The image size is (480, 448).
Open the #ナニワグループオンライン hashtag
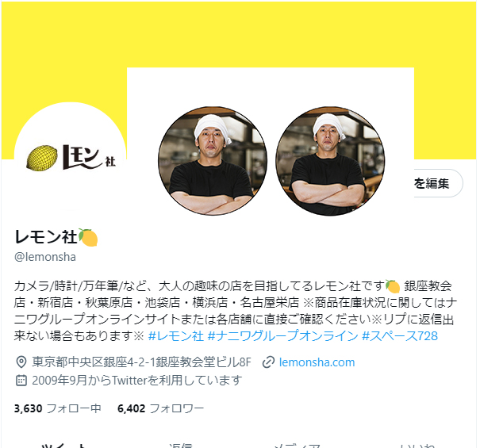[x=282, y=336]
